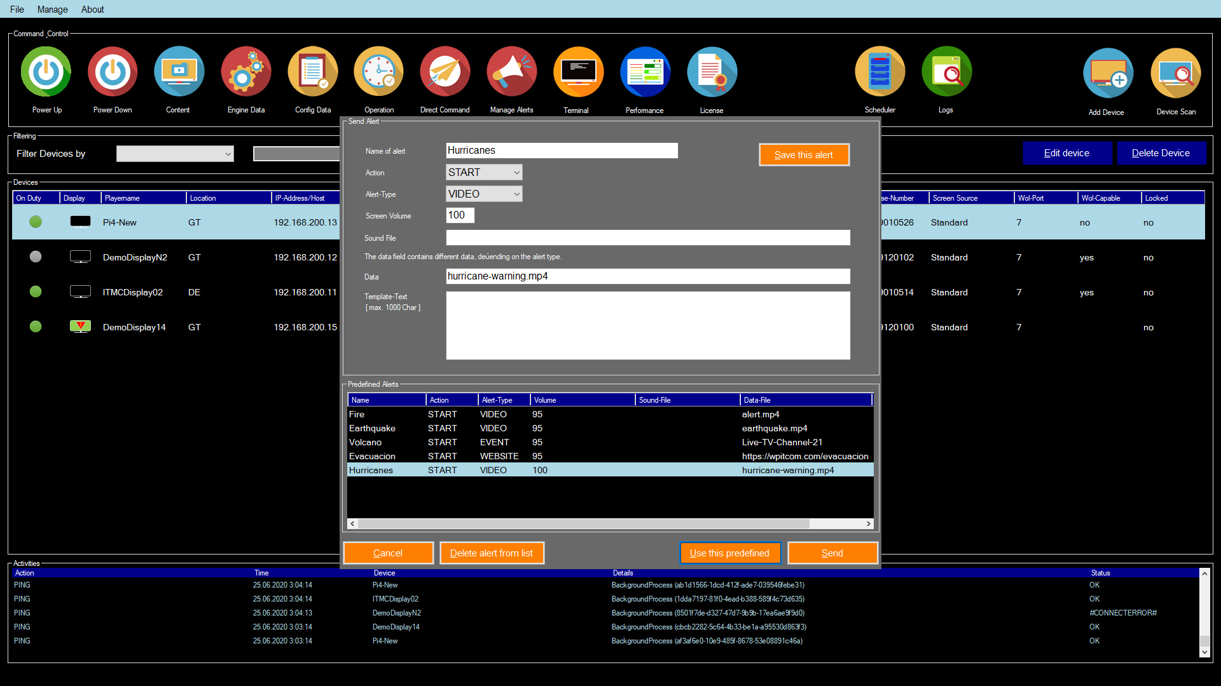Click the Power Down icon
This screenshot has width=1221, height=686.
(x=113, y=72)
